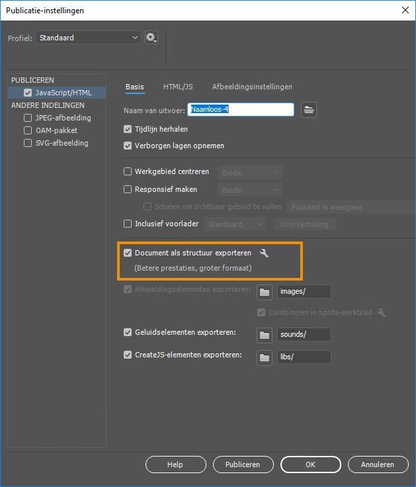Viewport: 416px width, 487px height.
Task: Click text 'Betere prestaties, groter formaat'
Action: (192, 268)
